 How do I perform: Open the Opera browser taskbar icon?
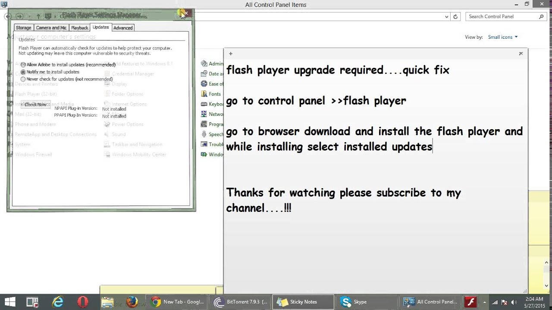click(82, 302)
